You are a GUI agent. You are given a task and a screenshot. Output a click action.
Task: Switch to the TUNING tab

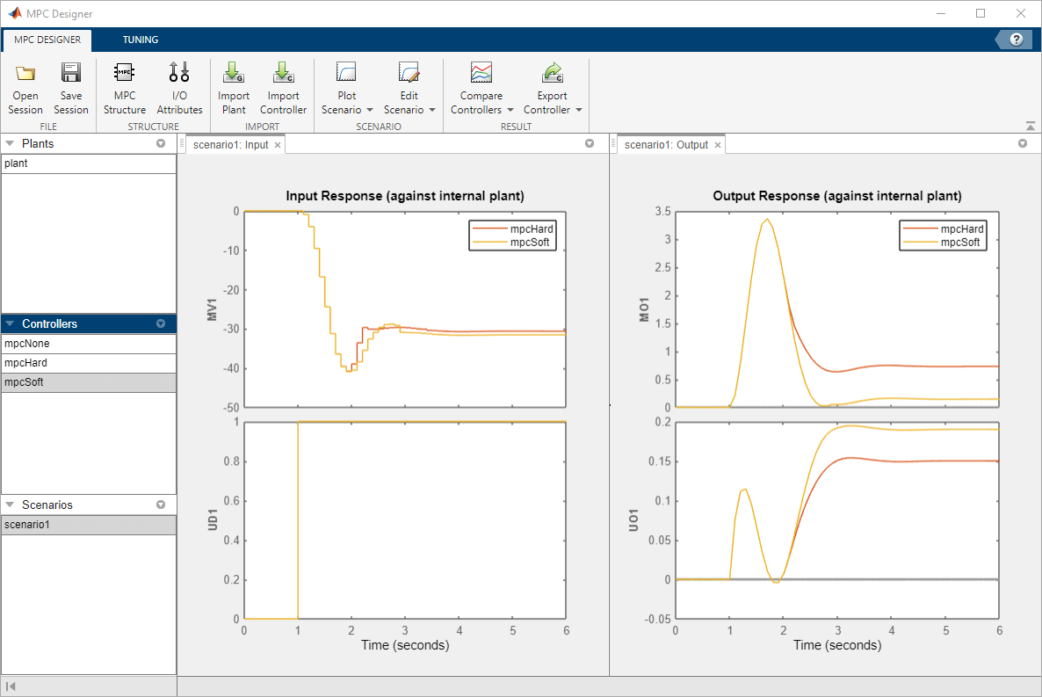coord(141,40)
